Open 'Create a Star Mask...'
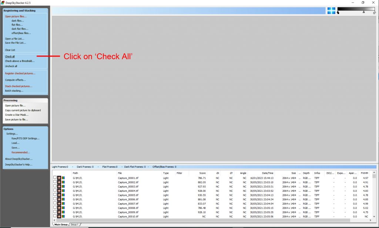This screenshot has height=228, width=379. (x=17, y=115)
